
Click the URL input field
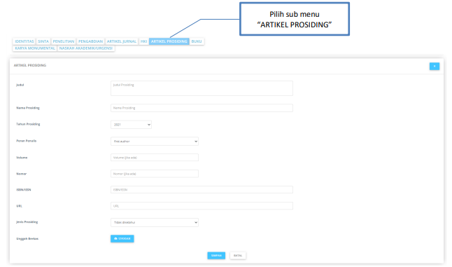coord(202,206)
